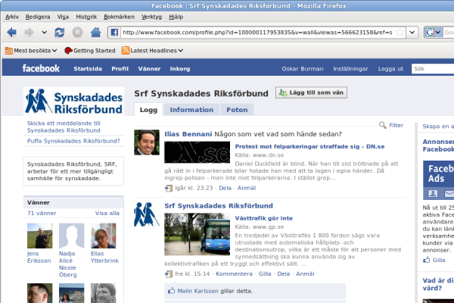Open the search engine selector dropdown
This screenshot has height=303, width=454.
tap(434, 32)
